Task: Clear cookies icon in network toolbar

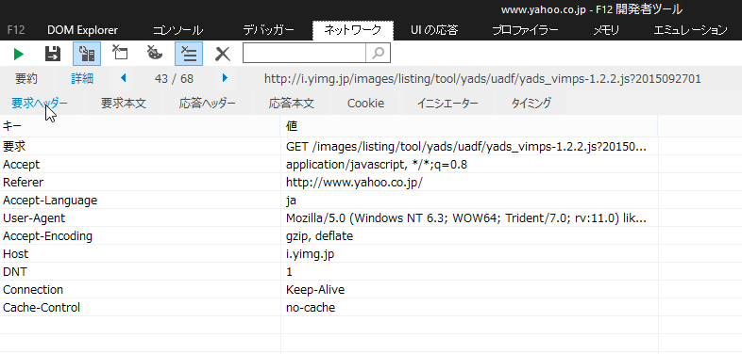Action: (x=154, y=53)
